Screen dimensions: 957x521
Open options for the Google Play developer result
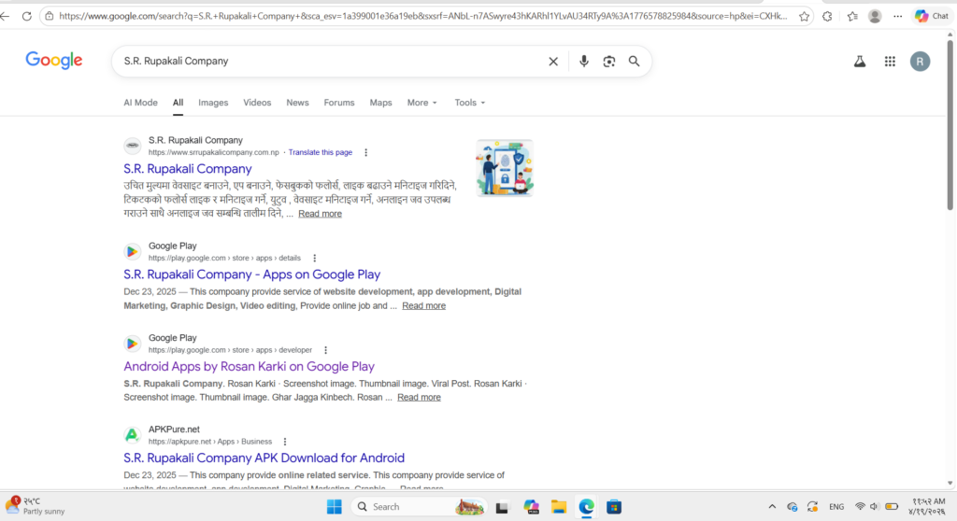click(x=325, y=350)
